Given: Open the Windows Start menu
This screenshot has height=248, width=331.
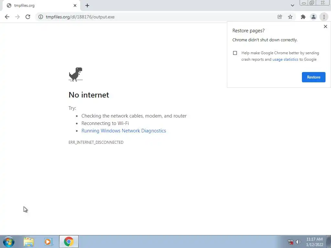Looking at the screenshot, I should click(x=9, y=242).
